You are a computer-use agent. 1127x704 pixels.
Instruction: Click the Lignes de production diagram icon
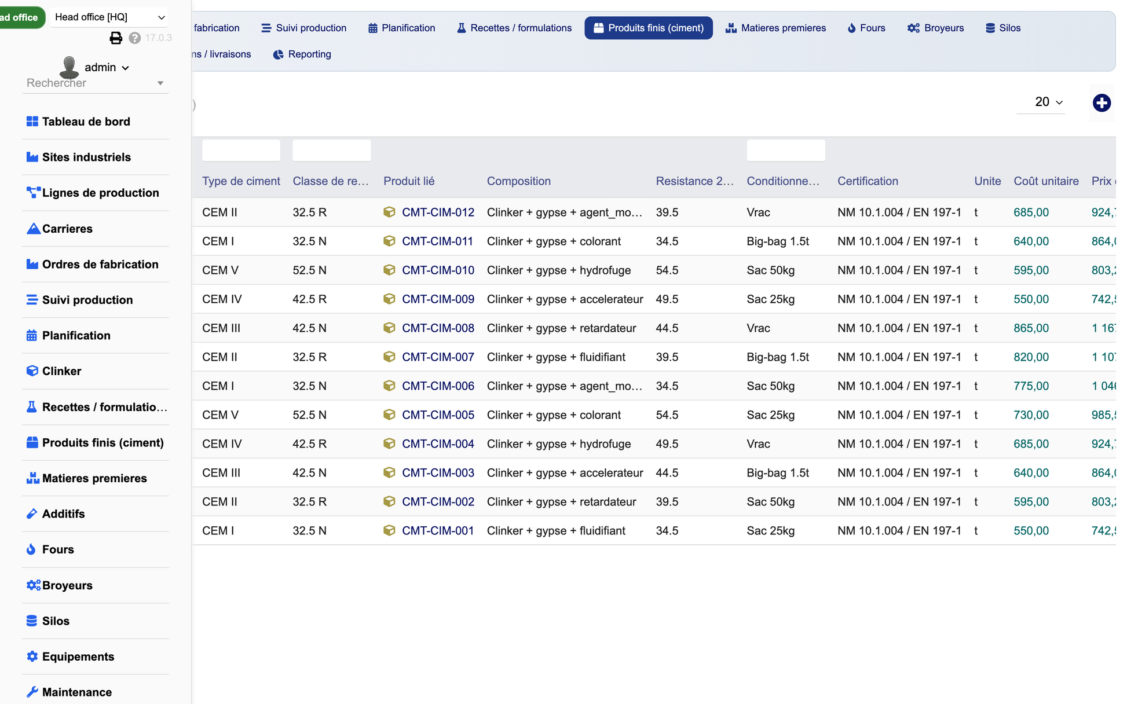click(33, 193)
